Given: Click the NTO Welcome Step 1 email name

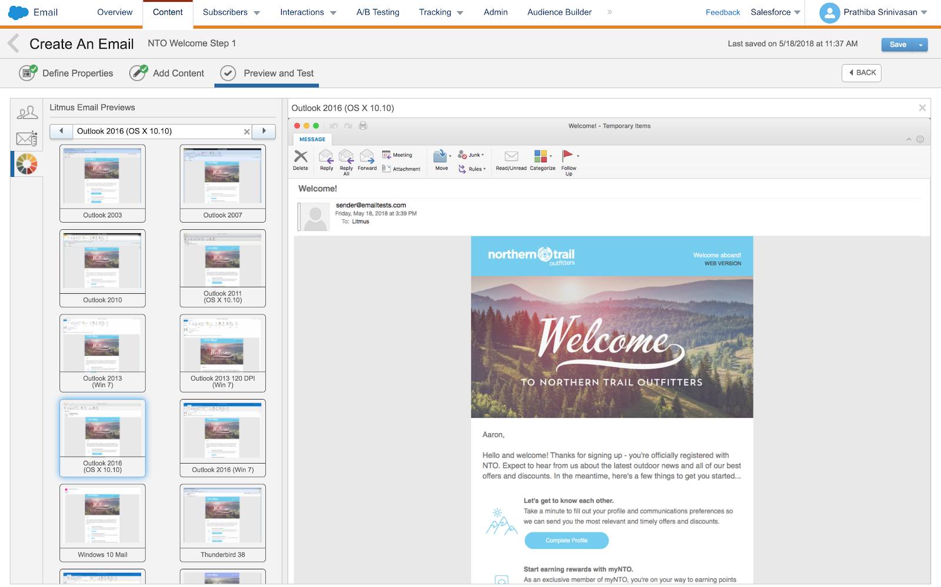Looking at the screenshot, I should [192, 43].
